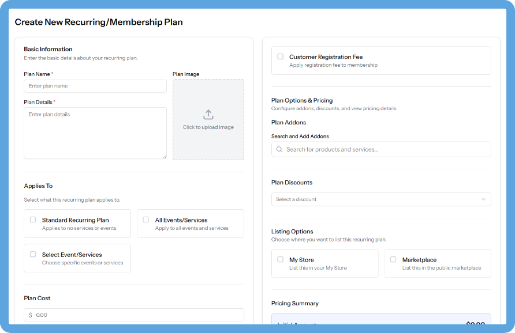
Task: Click the Applies To section heading
Action: (38, 186)
